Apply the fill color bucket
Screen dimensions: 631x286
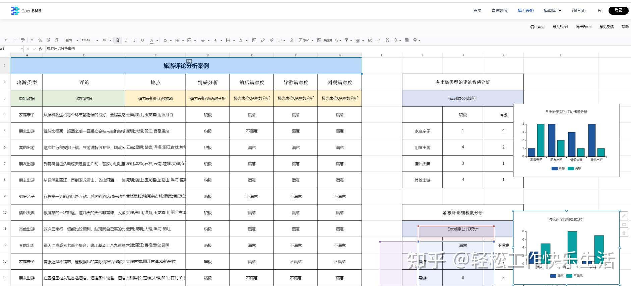165,40
